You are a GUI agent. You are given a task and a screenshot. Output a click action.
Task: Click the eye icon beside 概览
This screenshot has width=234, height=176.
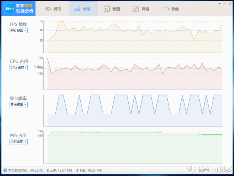pyautogui.click(x=48, y=9)
